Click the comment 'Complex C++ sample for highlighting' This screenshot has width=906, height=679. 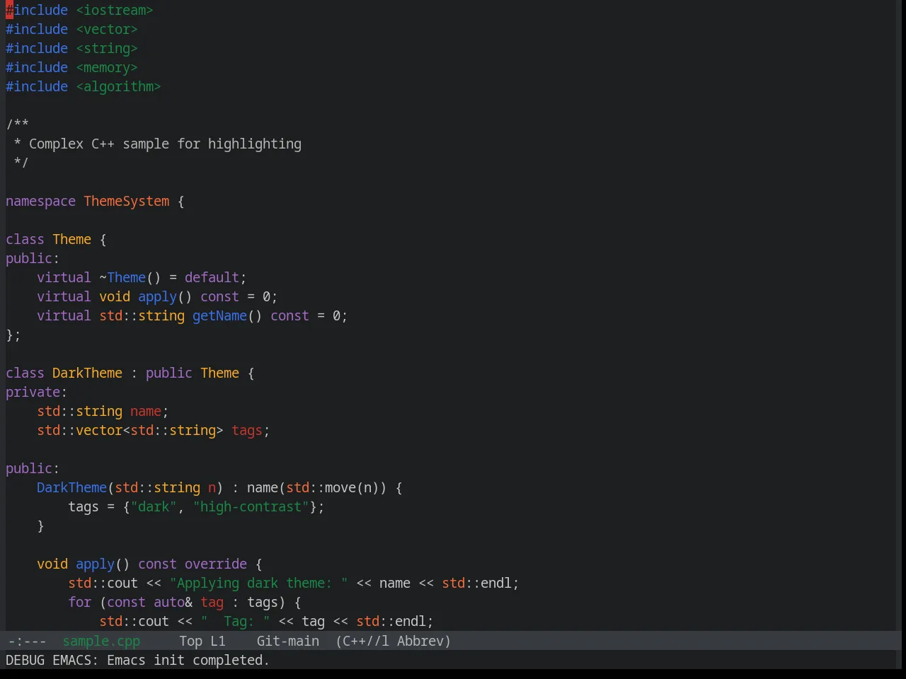pos(165,144)
